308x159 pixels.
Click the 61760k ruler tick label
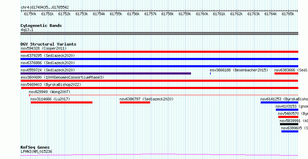coord(202,14)
